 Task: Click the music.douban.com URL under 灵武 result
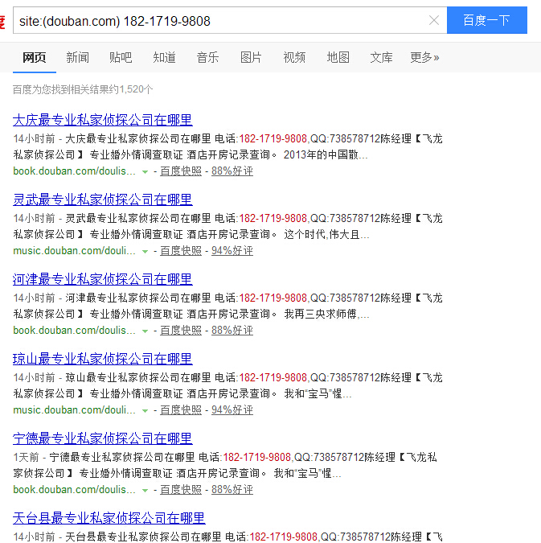point(74,251)
